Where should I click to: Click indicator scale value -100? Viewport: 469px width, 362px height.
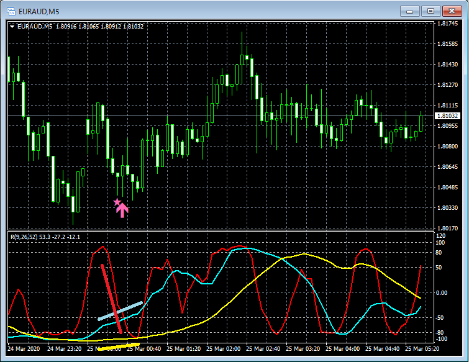[442, 339]
